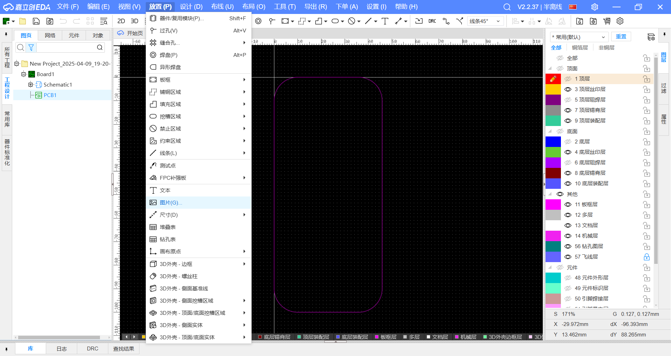
Task: Collapse the Board1 tree node
Action: pos(23,74)
